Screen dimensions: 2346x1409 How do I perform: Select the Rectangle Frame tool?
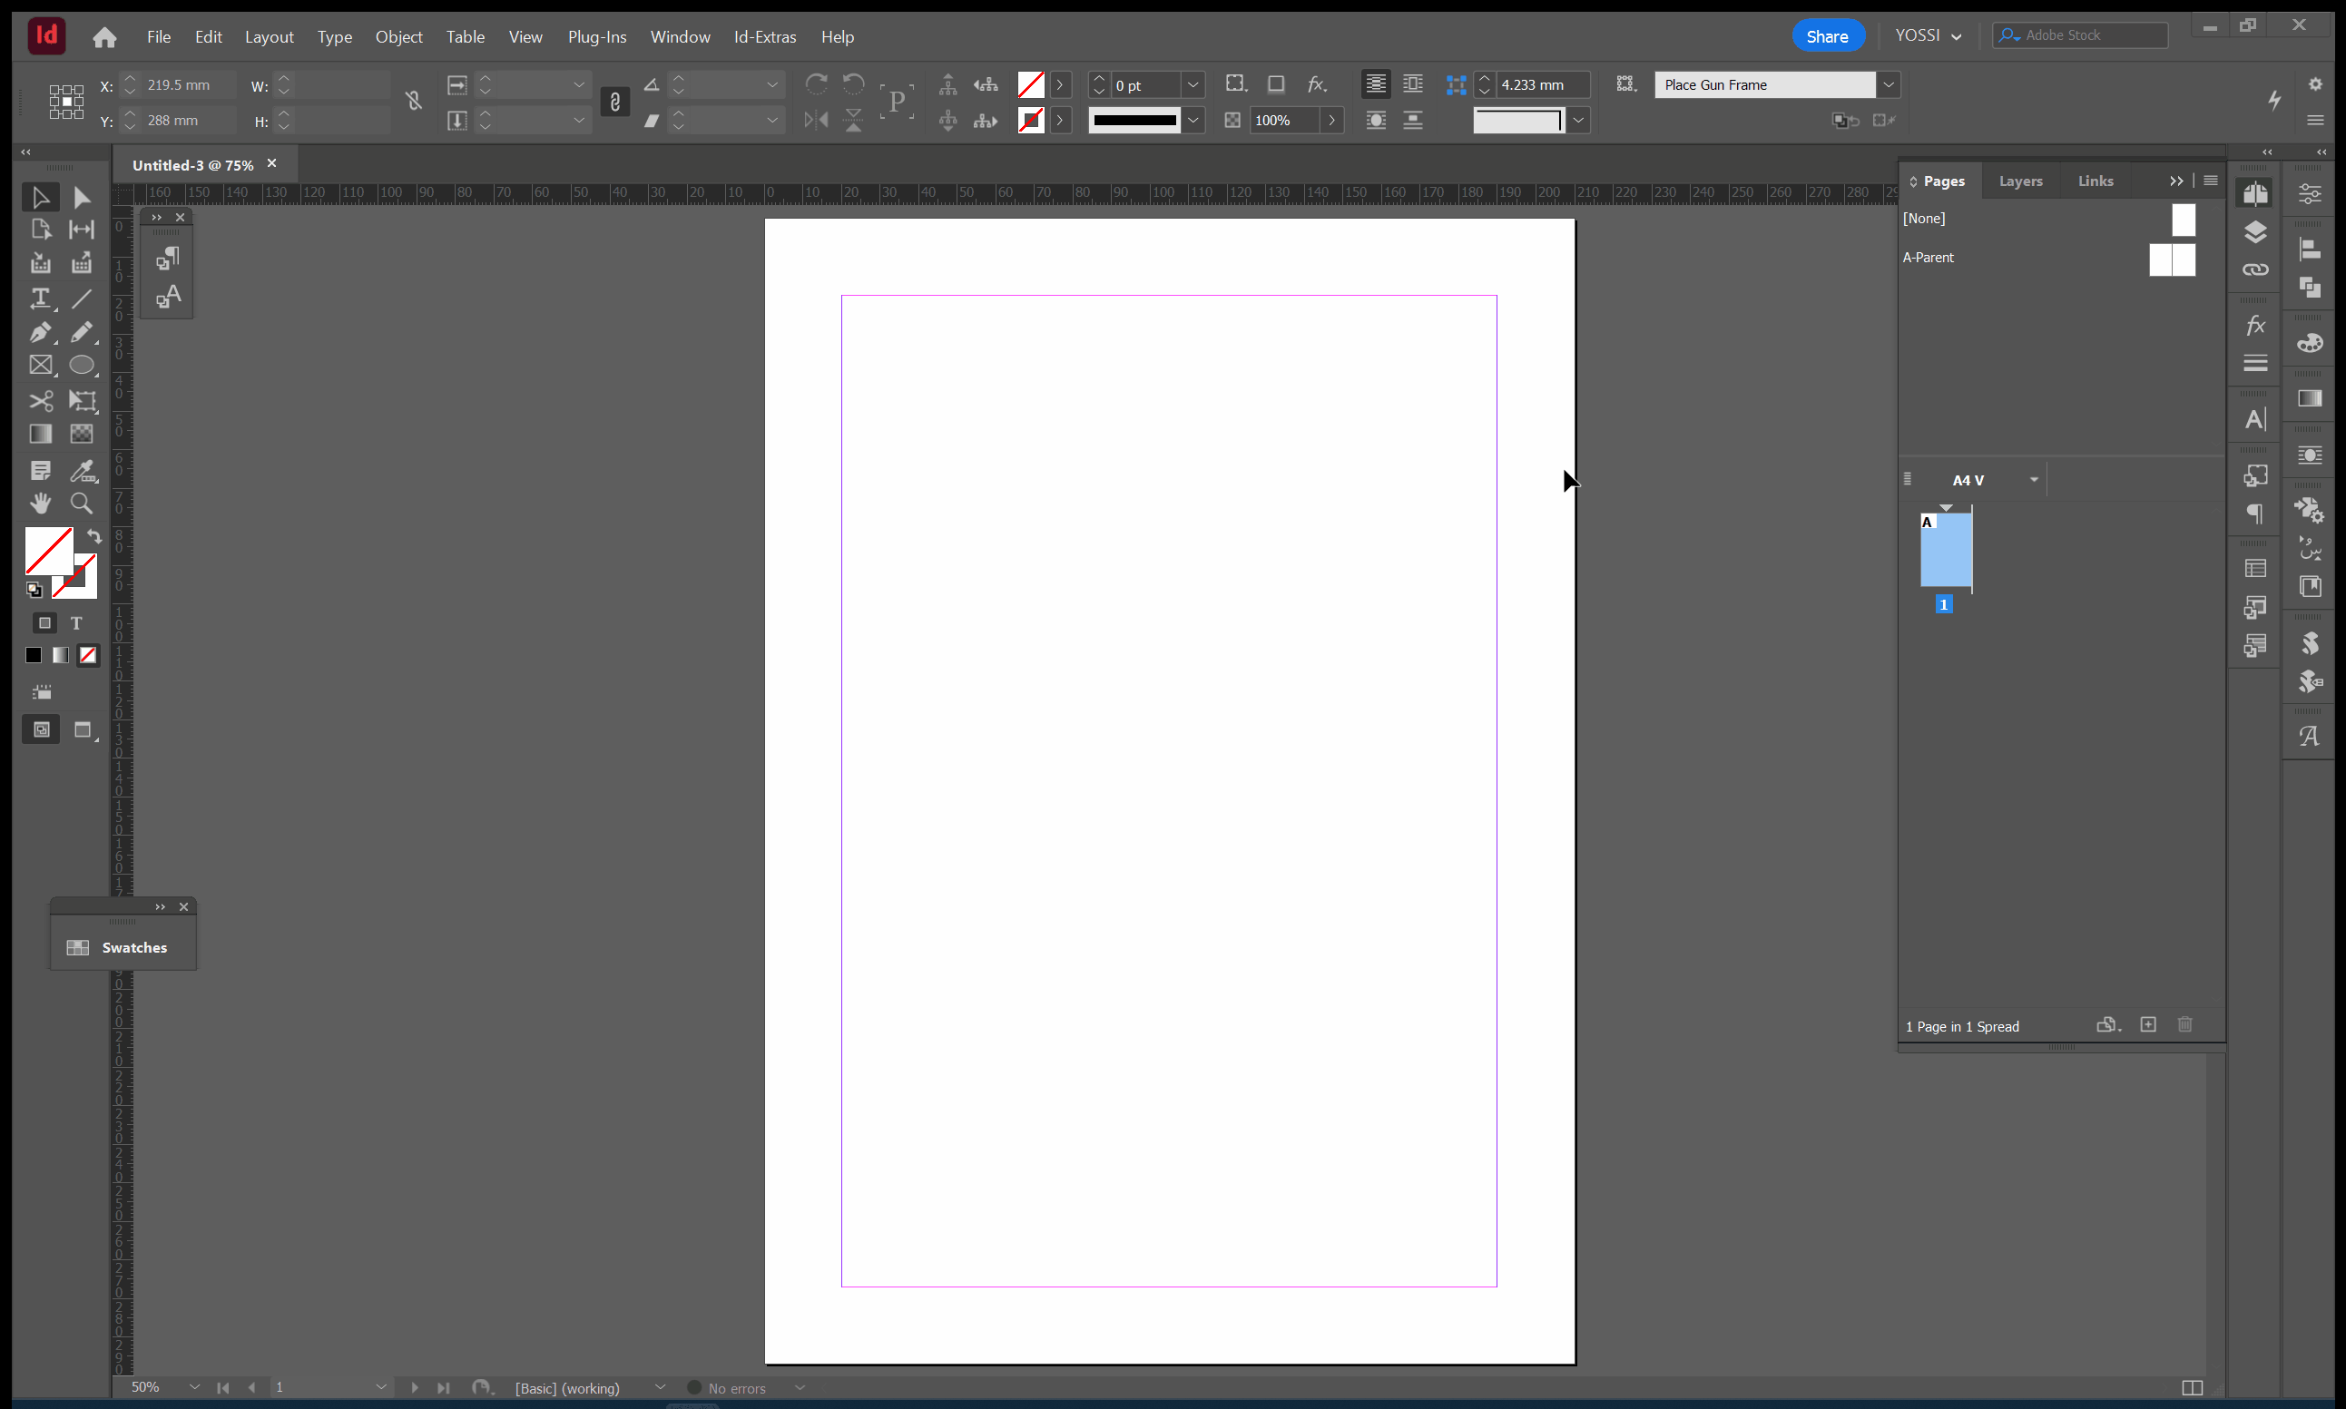coord(40,366)
